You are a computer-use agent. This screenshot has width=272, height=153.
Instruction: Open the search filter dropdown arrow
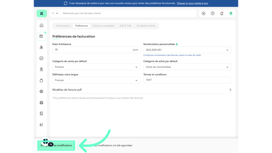pyautogui.click(x=57, y=13)
